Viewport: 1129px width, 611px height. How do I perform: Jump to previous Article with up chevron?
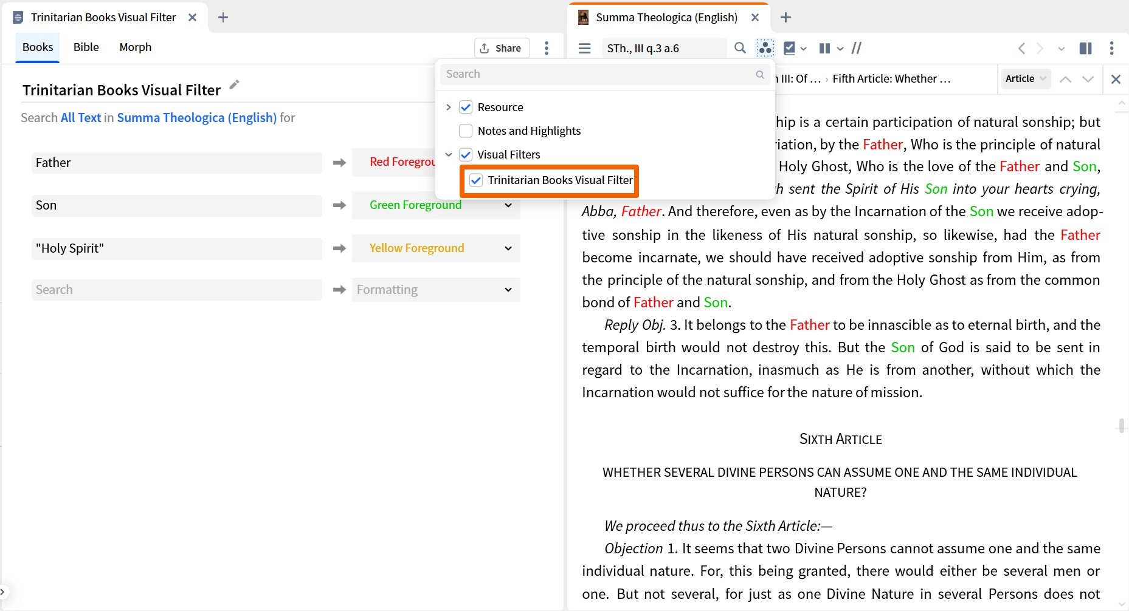[1065, 79]
